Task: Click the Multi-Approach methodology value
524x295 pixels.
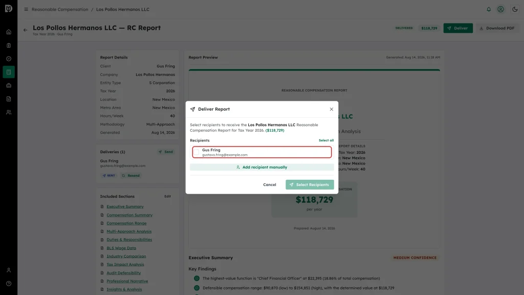Action: point(160,124)
